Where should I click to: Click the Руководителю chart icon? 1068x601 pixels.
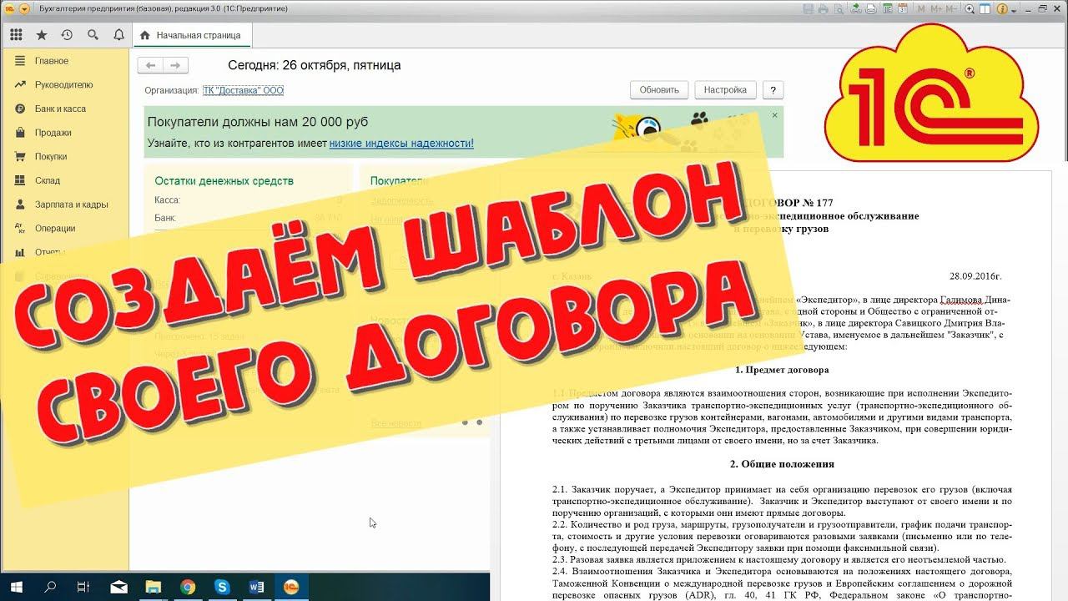tap(19, 85)
